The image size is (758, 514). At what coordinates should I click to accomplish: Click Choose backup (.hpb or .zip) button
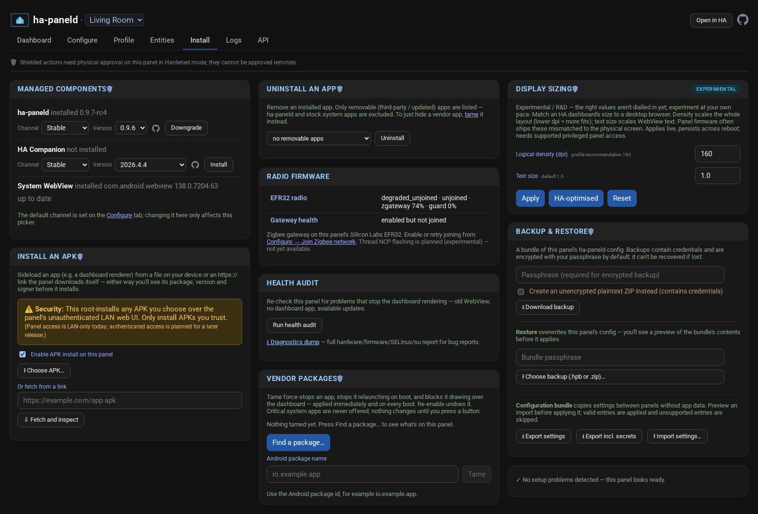coord(620,377)
